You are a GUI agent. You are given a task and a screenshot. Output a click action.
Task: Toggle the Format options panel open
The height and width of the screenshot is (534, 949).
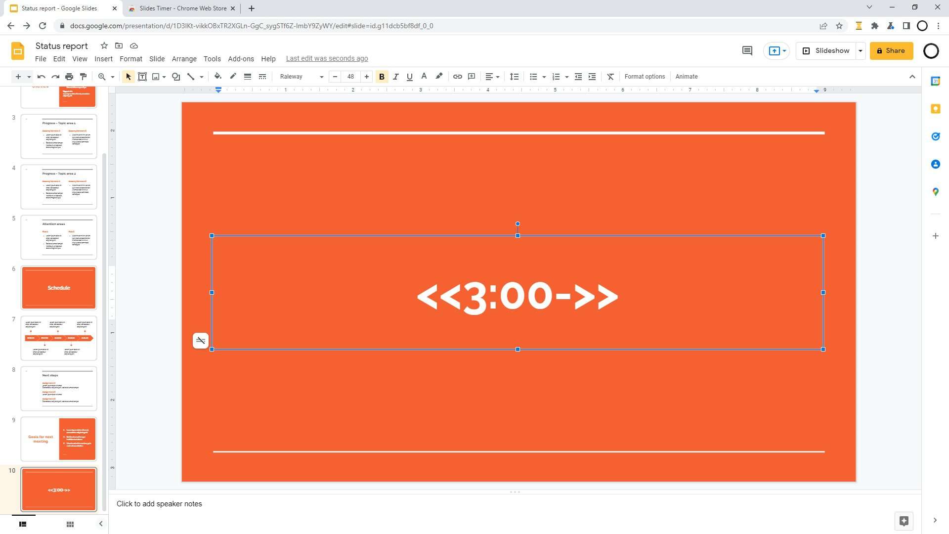(x=644, y=76)
